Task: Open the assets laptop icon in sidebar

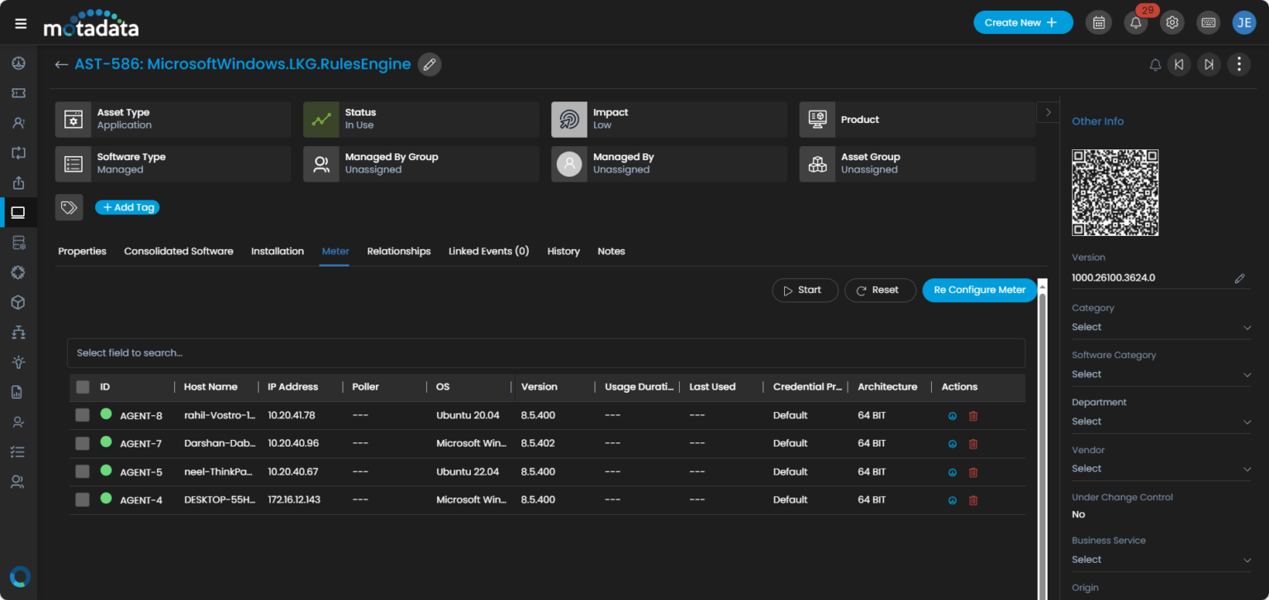Action: click(x=18, y=212)
